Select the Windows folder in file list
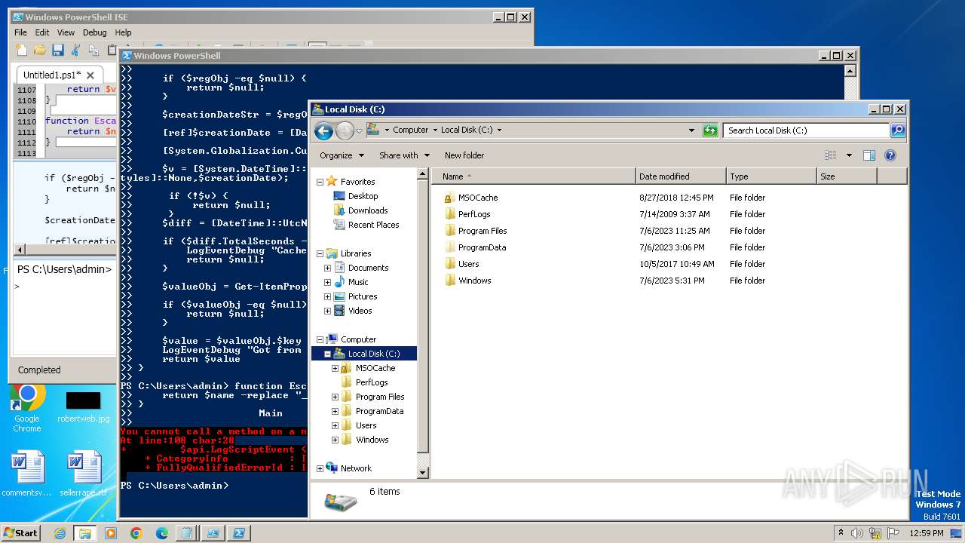Screen dimensions: 965x543 474,281
